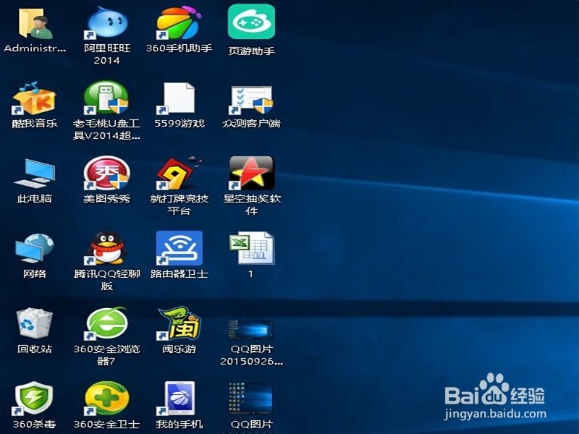The height and width of the screenshot is (434, 579).
Task: Launch 阿里旺旺 2014 shortcut
Action: [106, 24]
